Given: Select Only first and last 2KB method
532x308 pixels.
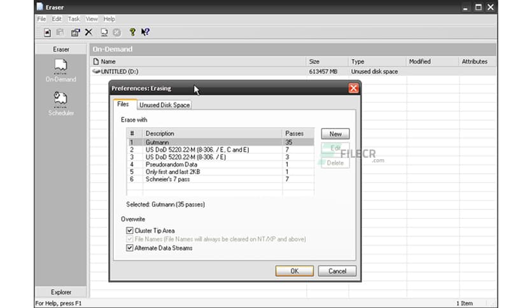Looking at the screenshot, I should pos(221,172).
